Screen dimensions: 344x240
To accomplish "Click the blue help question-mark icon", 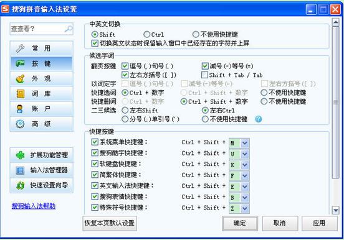I will click(259, 119).
